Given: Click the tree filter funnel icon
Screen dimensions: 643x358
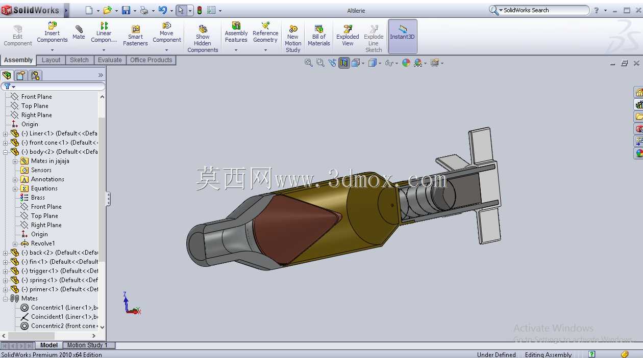Looking at the screenshot, I should [7, 87].
